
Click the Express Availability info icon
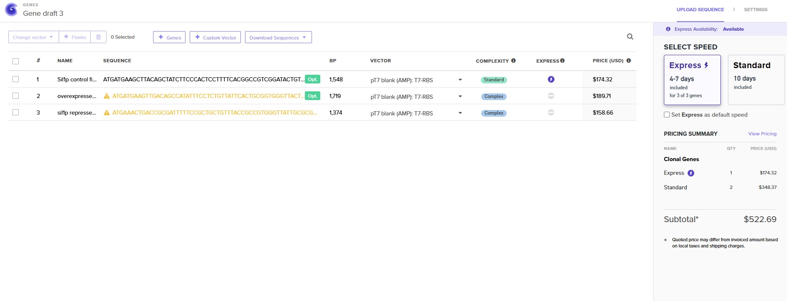668,29
